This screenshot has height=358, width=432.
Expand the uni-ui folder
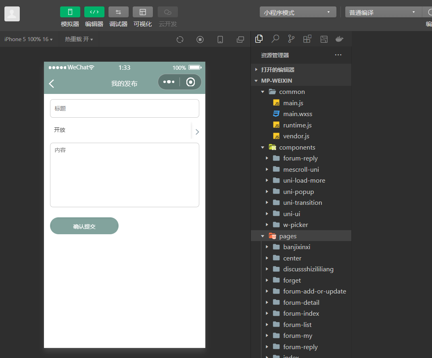(301, 214)
